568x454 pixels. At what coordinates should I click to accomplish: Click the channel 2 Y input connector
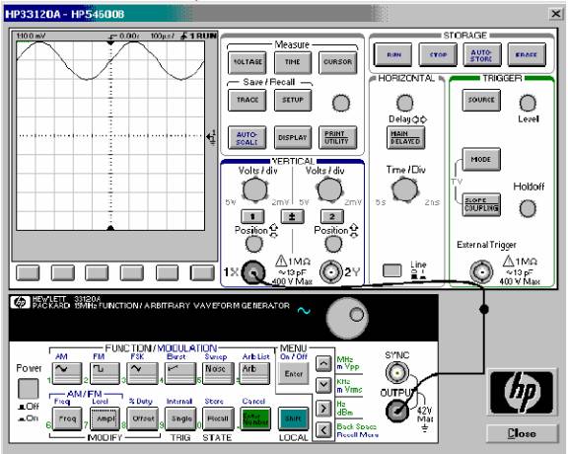tap(330, 272)
